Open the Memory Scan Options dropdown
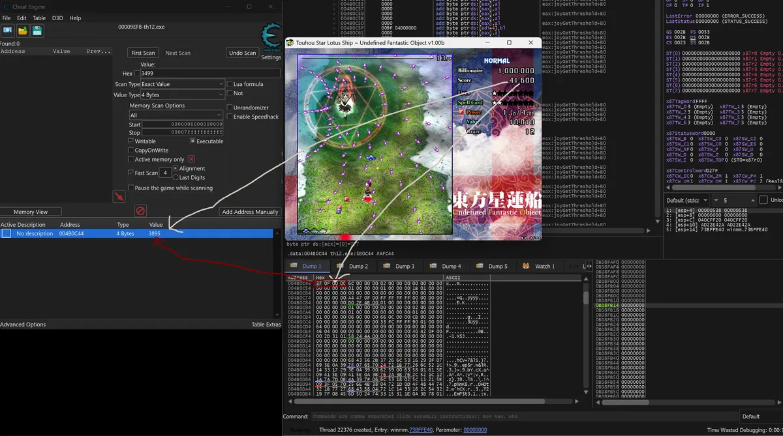 (x=176, y=115)
